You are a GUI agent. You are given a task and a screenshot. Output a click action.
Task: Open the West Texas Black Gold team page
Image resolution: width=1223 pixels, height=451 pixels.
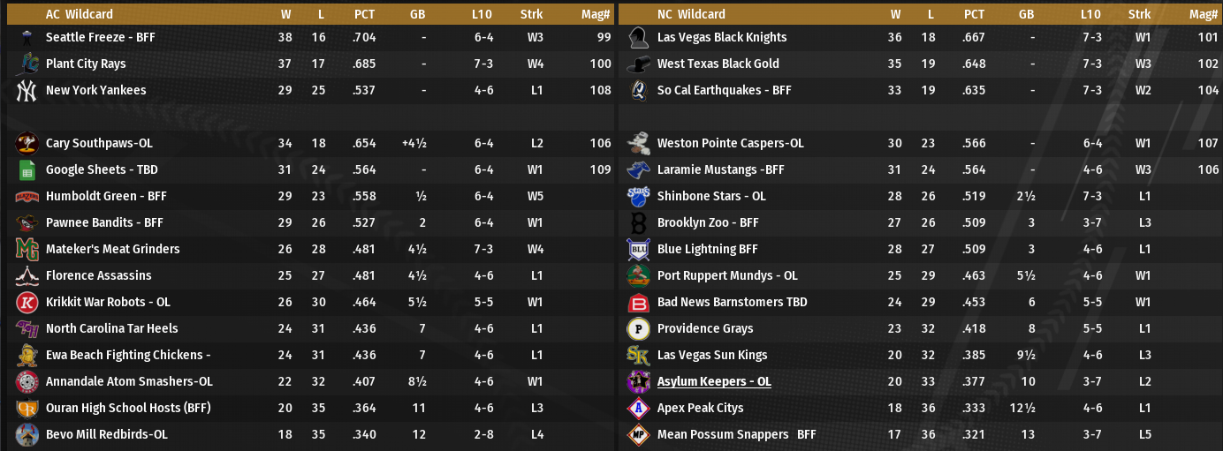pos(718,64)
